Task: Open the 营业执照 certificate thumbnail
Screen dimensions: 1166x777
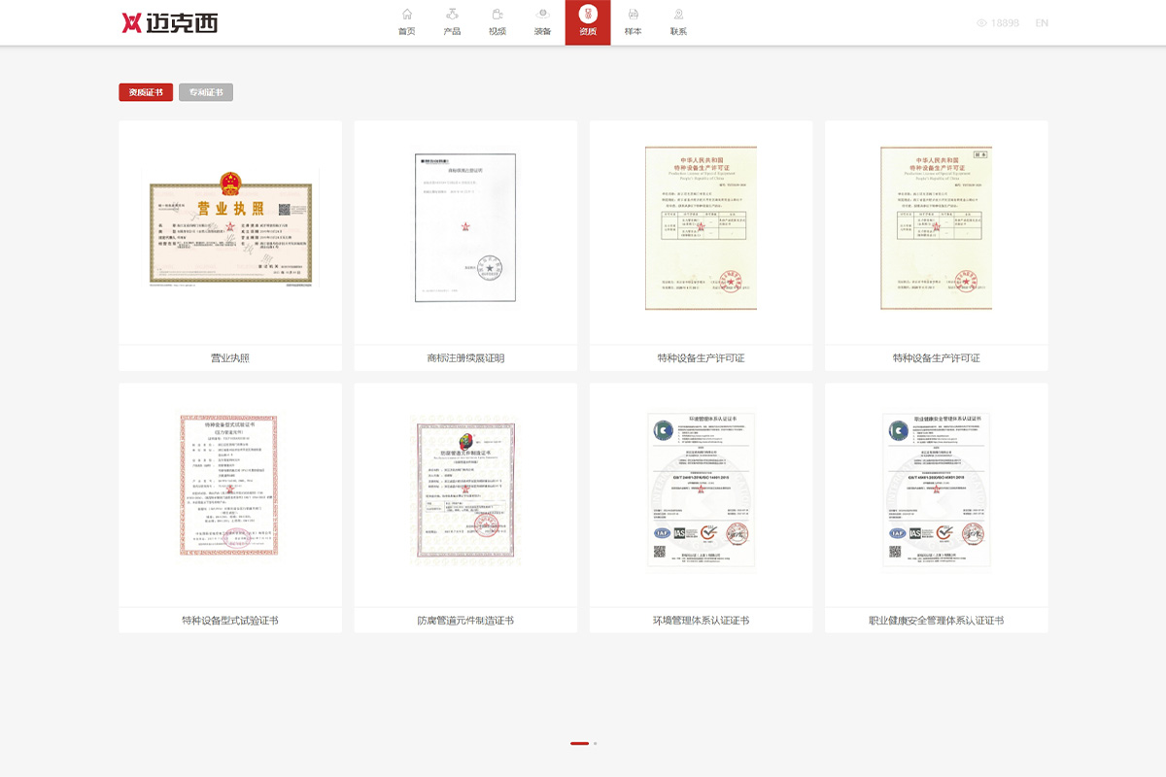Action: click(230, 232)
